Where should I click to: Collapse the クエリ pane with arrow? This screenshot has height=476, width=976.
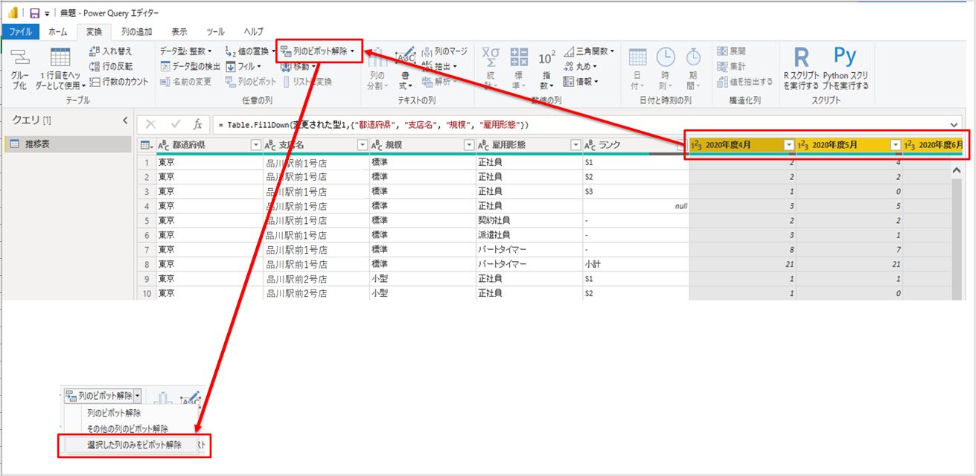[125, 120]
